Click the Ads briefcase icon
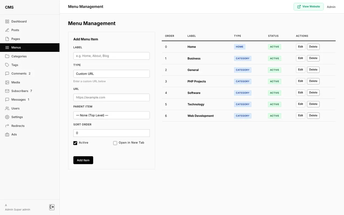 tap(7, 135)
